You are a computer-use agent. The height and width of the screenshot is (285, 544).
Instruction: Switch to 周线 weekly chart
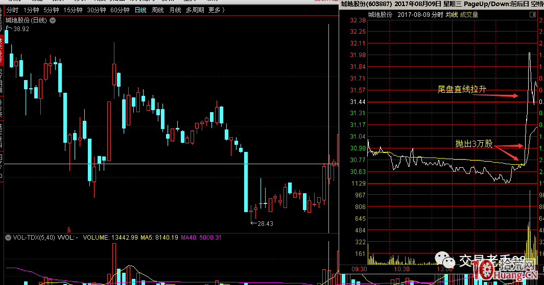point(157,10)
